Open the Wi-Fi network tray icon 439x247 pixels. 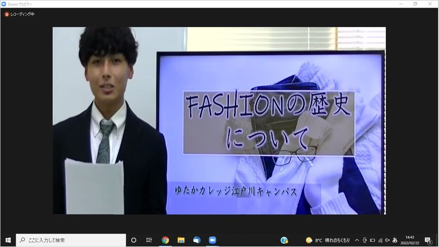click(x=380, y=240)
